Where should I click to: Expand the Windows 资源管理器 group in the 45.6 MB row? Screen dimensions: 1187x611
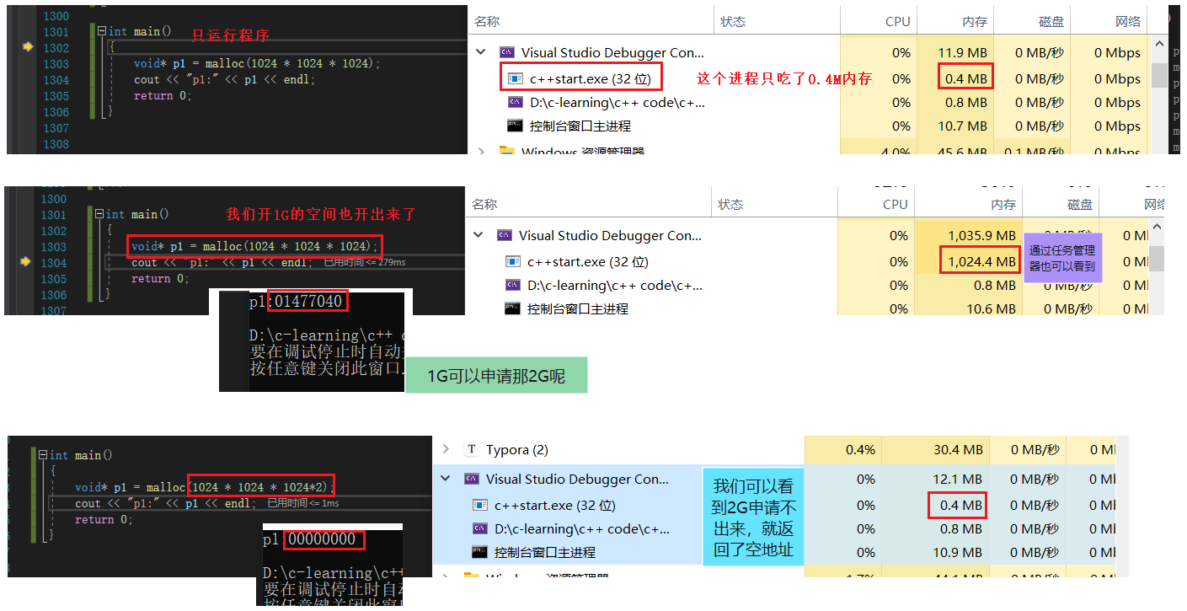(481, 152)
